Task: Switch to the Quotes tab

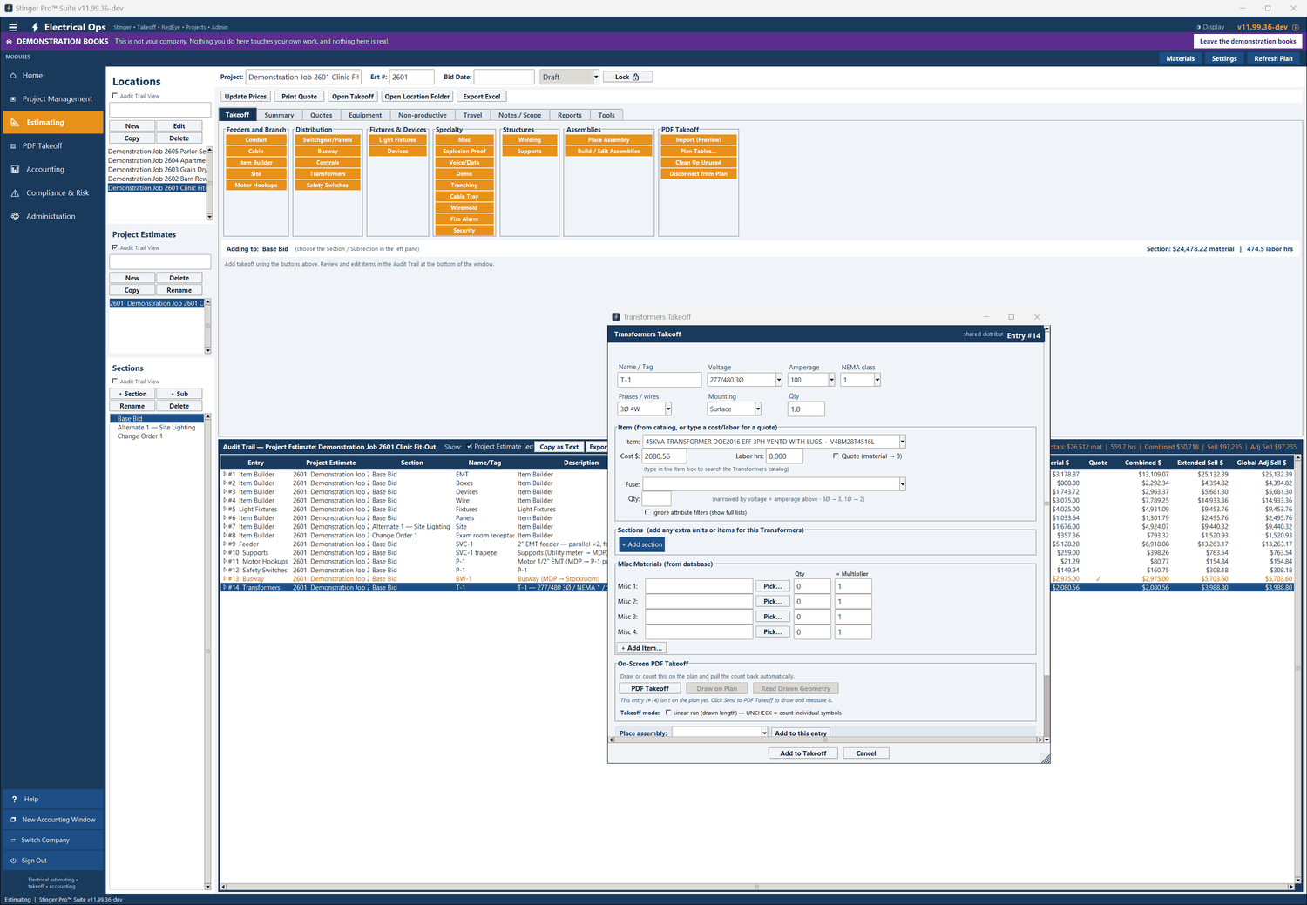Action: (x=322, y=115)
